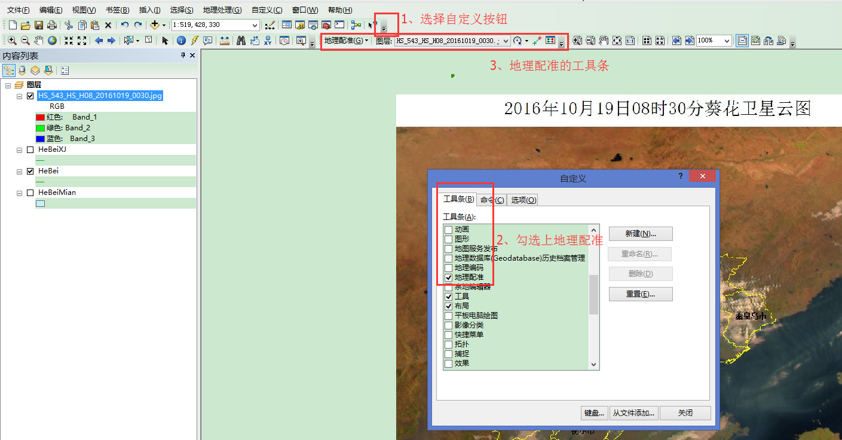Check the 影像分类 toolbar checkbox
The height and width of the screenshot is (440, 842).
pos(449,325)
